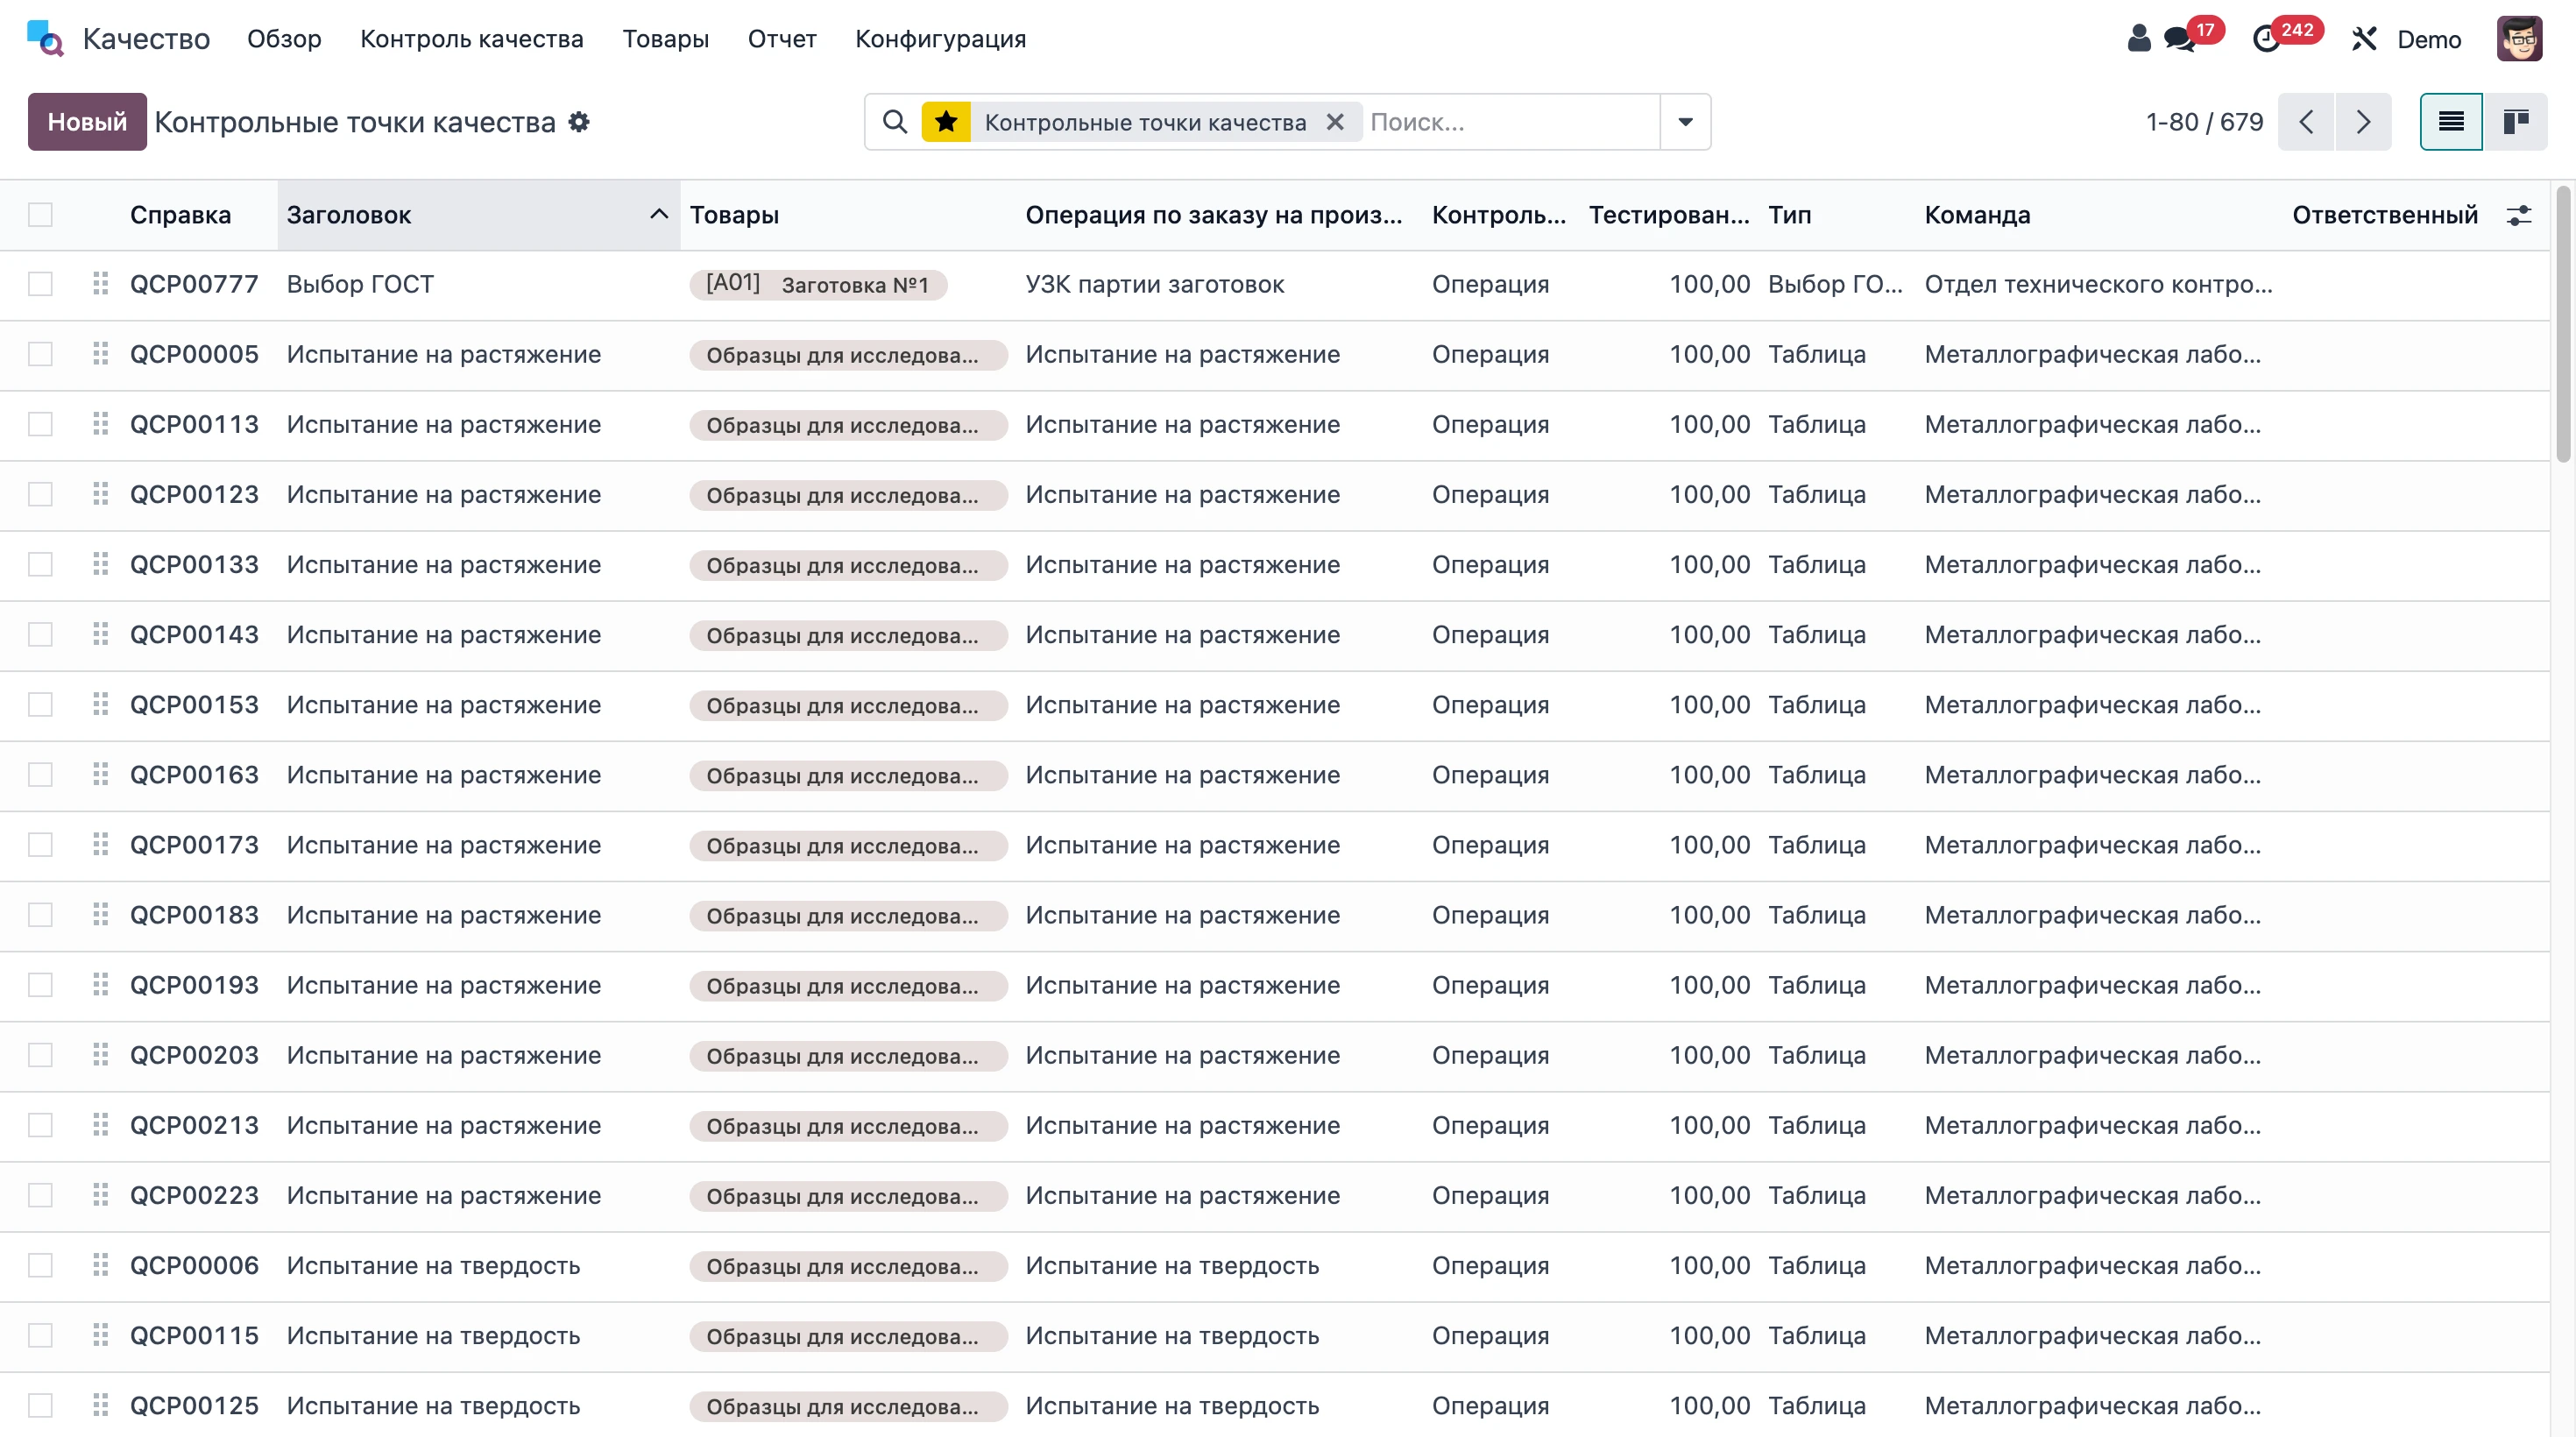Switch to kanban view
Screen dimensions: 2576x1437
[x=2516, y=122]
